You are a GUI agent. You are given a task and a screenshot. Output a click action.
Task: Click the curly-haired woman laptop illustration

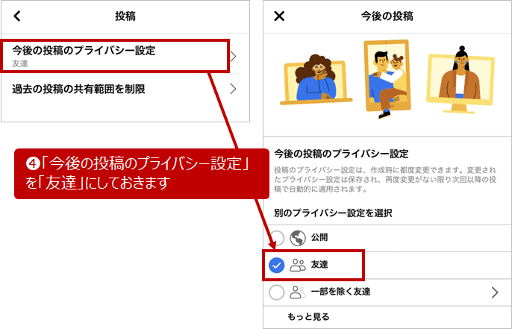coord(316,80)
